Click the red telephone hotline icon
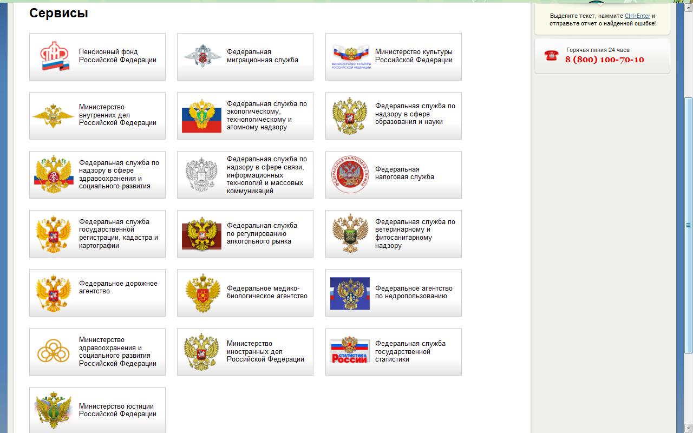 pyautogui.click(x=551, y=55)
